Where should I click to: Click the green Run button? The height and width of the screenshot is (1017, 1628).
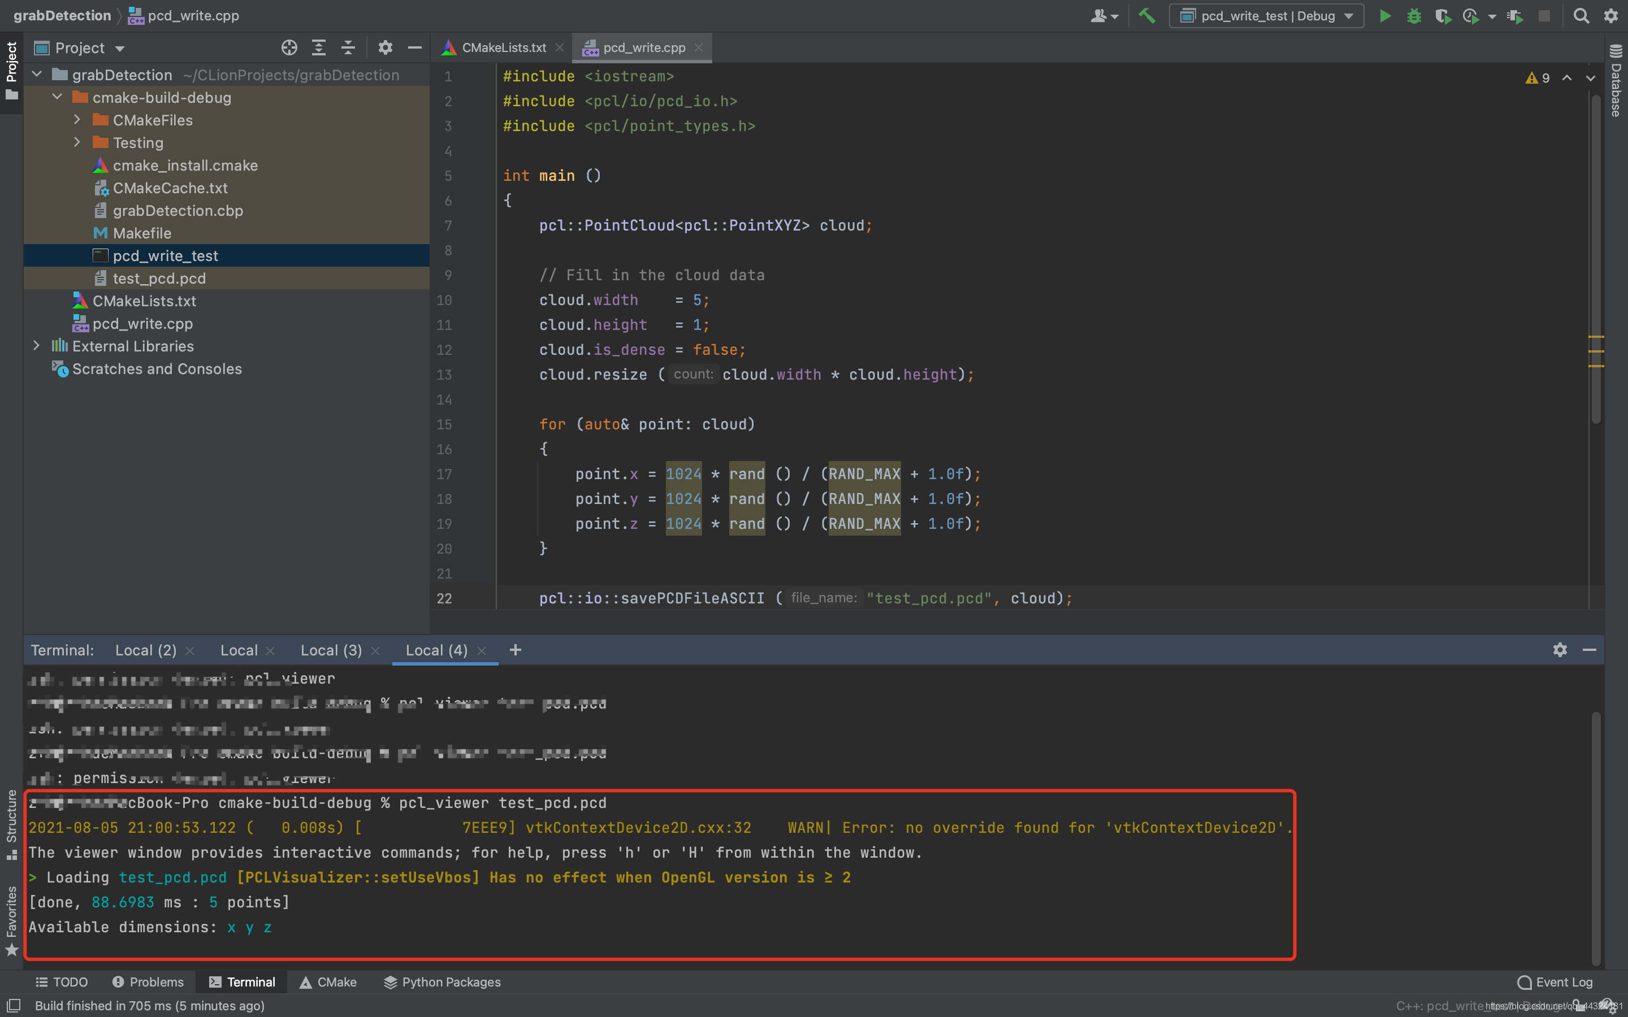point(1384,15)
